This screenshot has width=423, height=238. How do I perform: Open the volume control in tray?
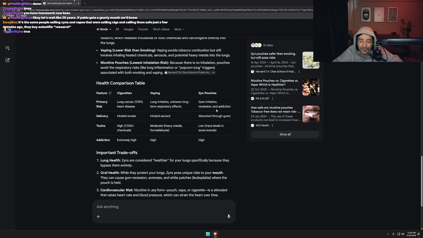pyautogui.click(x=402, y=234)
